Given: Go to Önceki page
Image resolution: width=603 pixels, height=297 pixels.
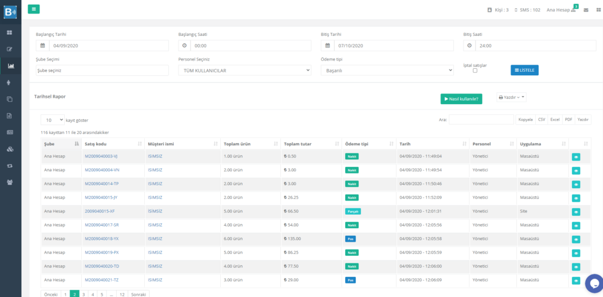Looking at the screenshot, I should [x=51, y=294].
